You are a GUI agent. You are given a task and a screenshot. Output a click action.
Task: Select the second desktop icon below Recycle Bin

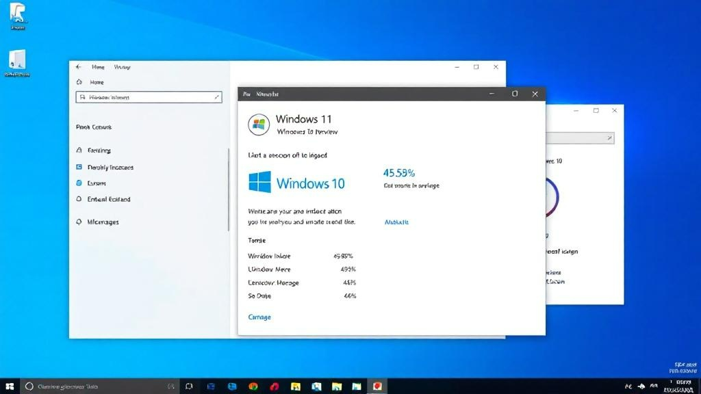click(17, 63)
